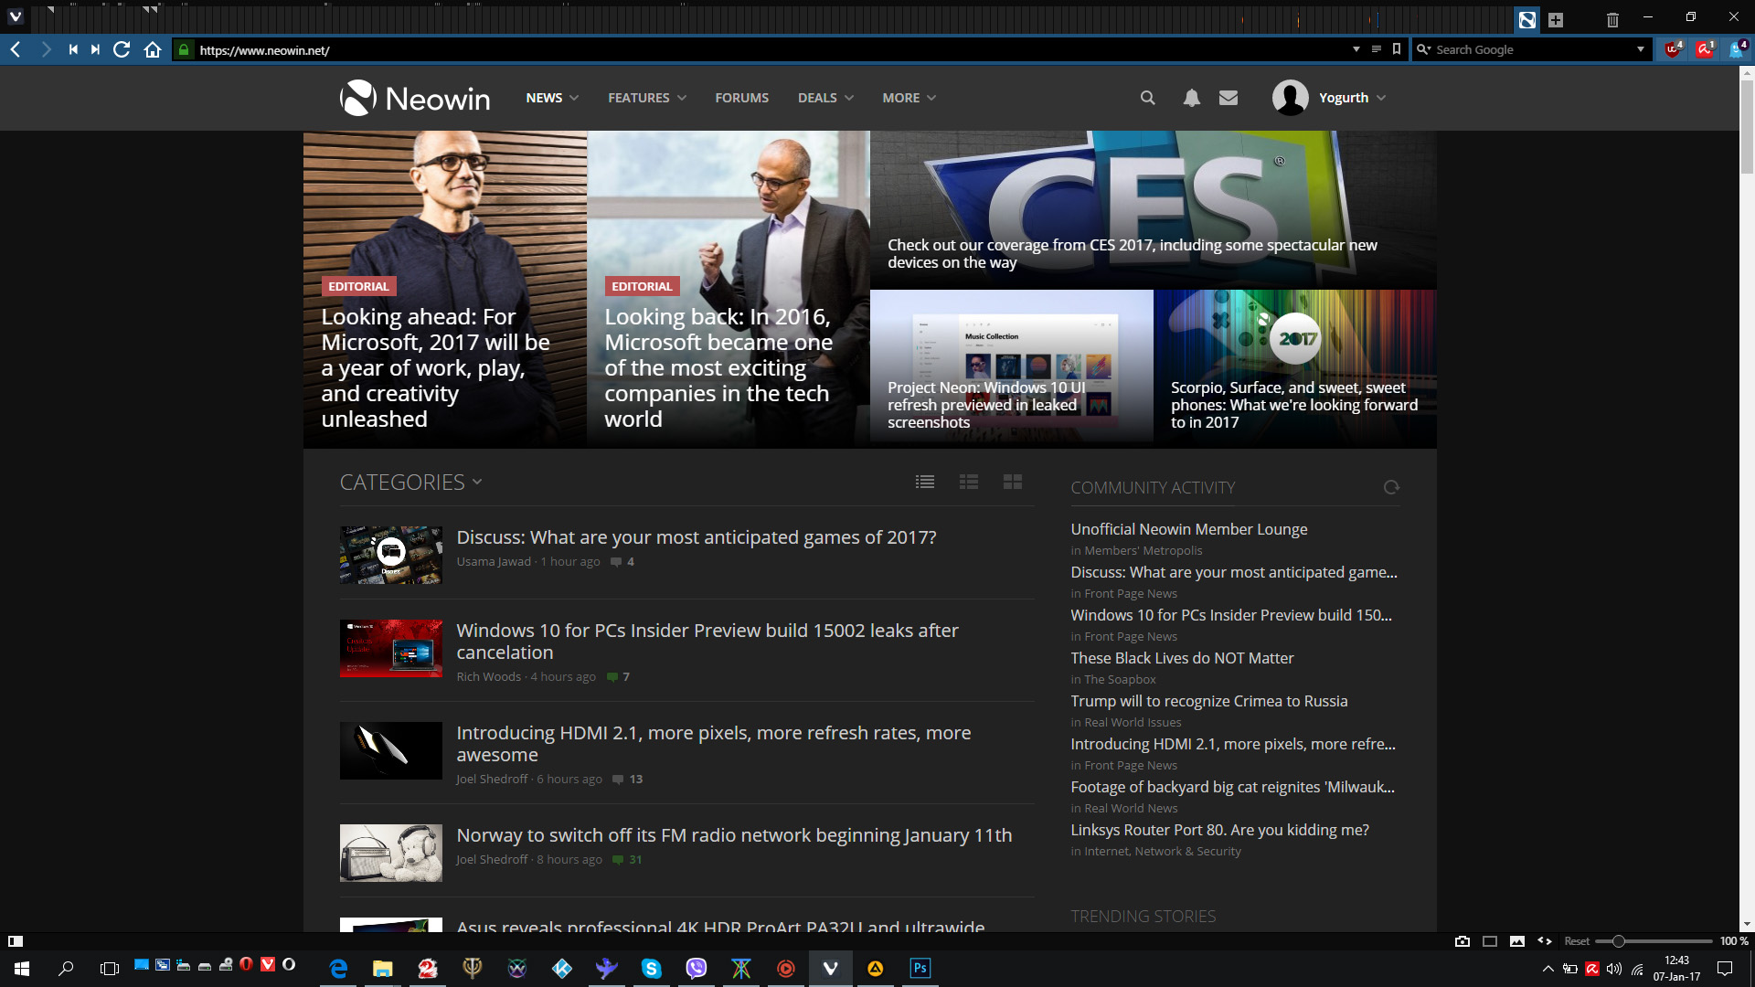Expand the Yogurth user account menu
The image size is (1755, 987).
[x=1329, y=98]
